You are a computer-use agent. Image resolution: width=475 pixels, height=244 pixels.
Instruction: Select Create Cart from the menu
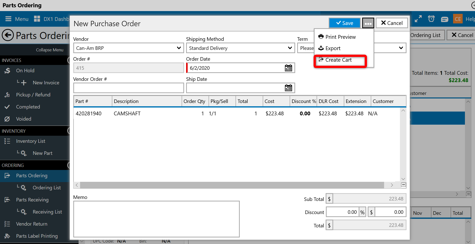[x=335, y=60]
